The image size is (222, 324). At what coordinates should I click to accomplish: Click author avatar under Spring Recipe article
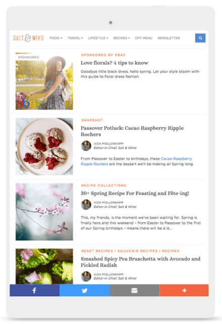[x=86, y=204]
